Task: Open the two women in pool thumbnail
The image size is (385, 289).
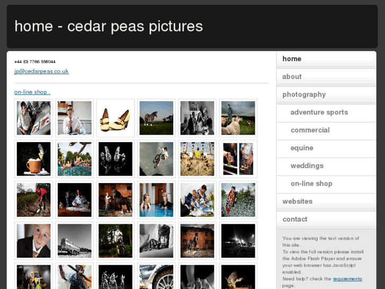Action: pyautogui.click(x=156, y=200)
